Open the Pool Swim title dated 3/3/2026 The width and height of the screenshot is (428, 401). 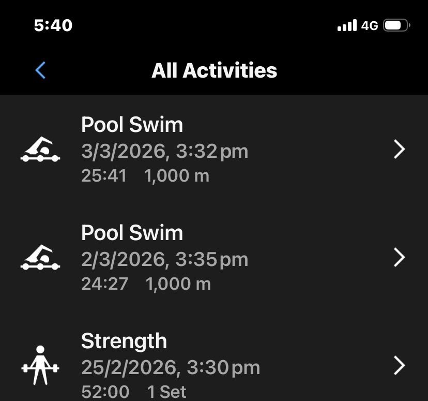click(x=132, y=125)
